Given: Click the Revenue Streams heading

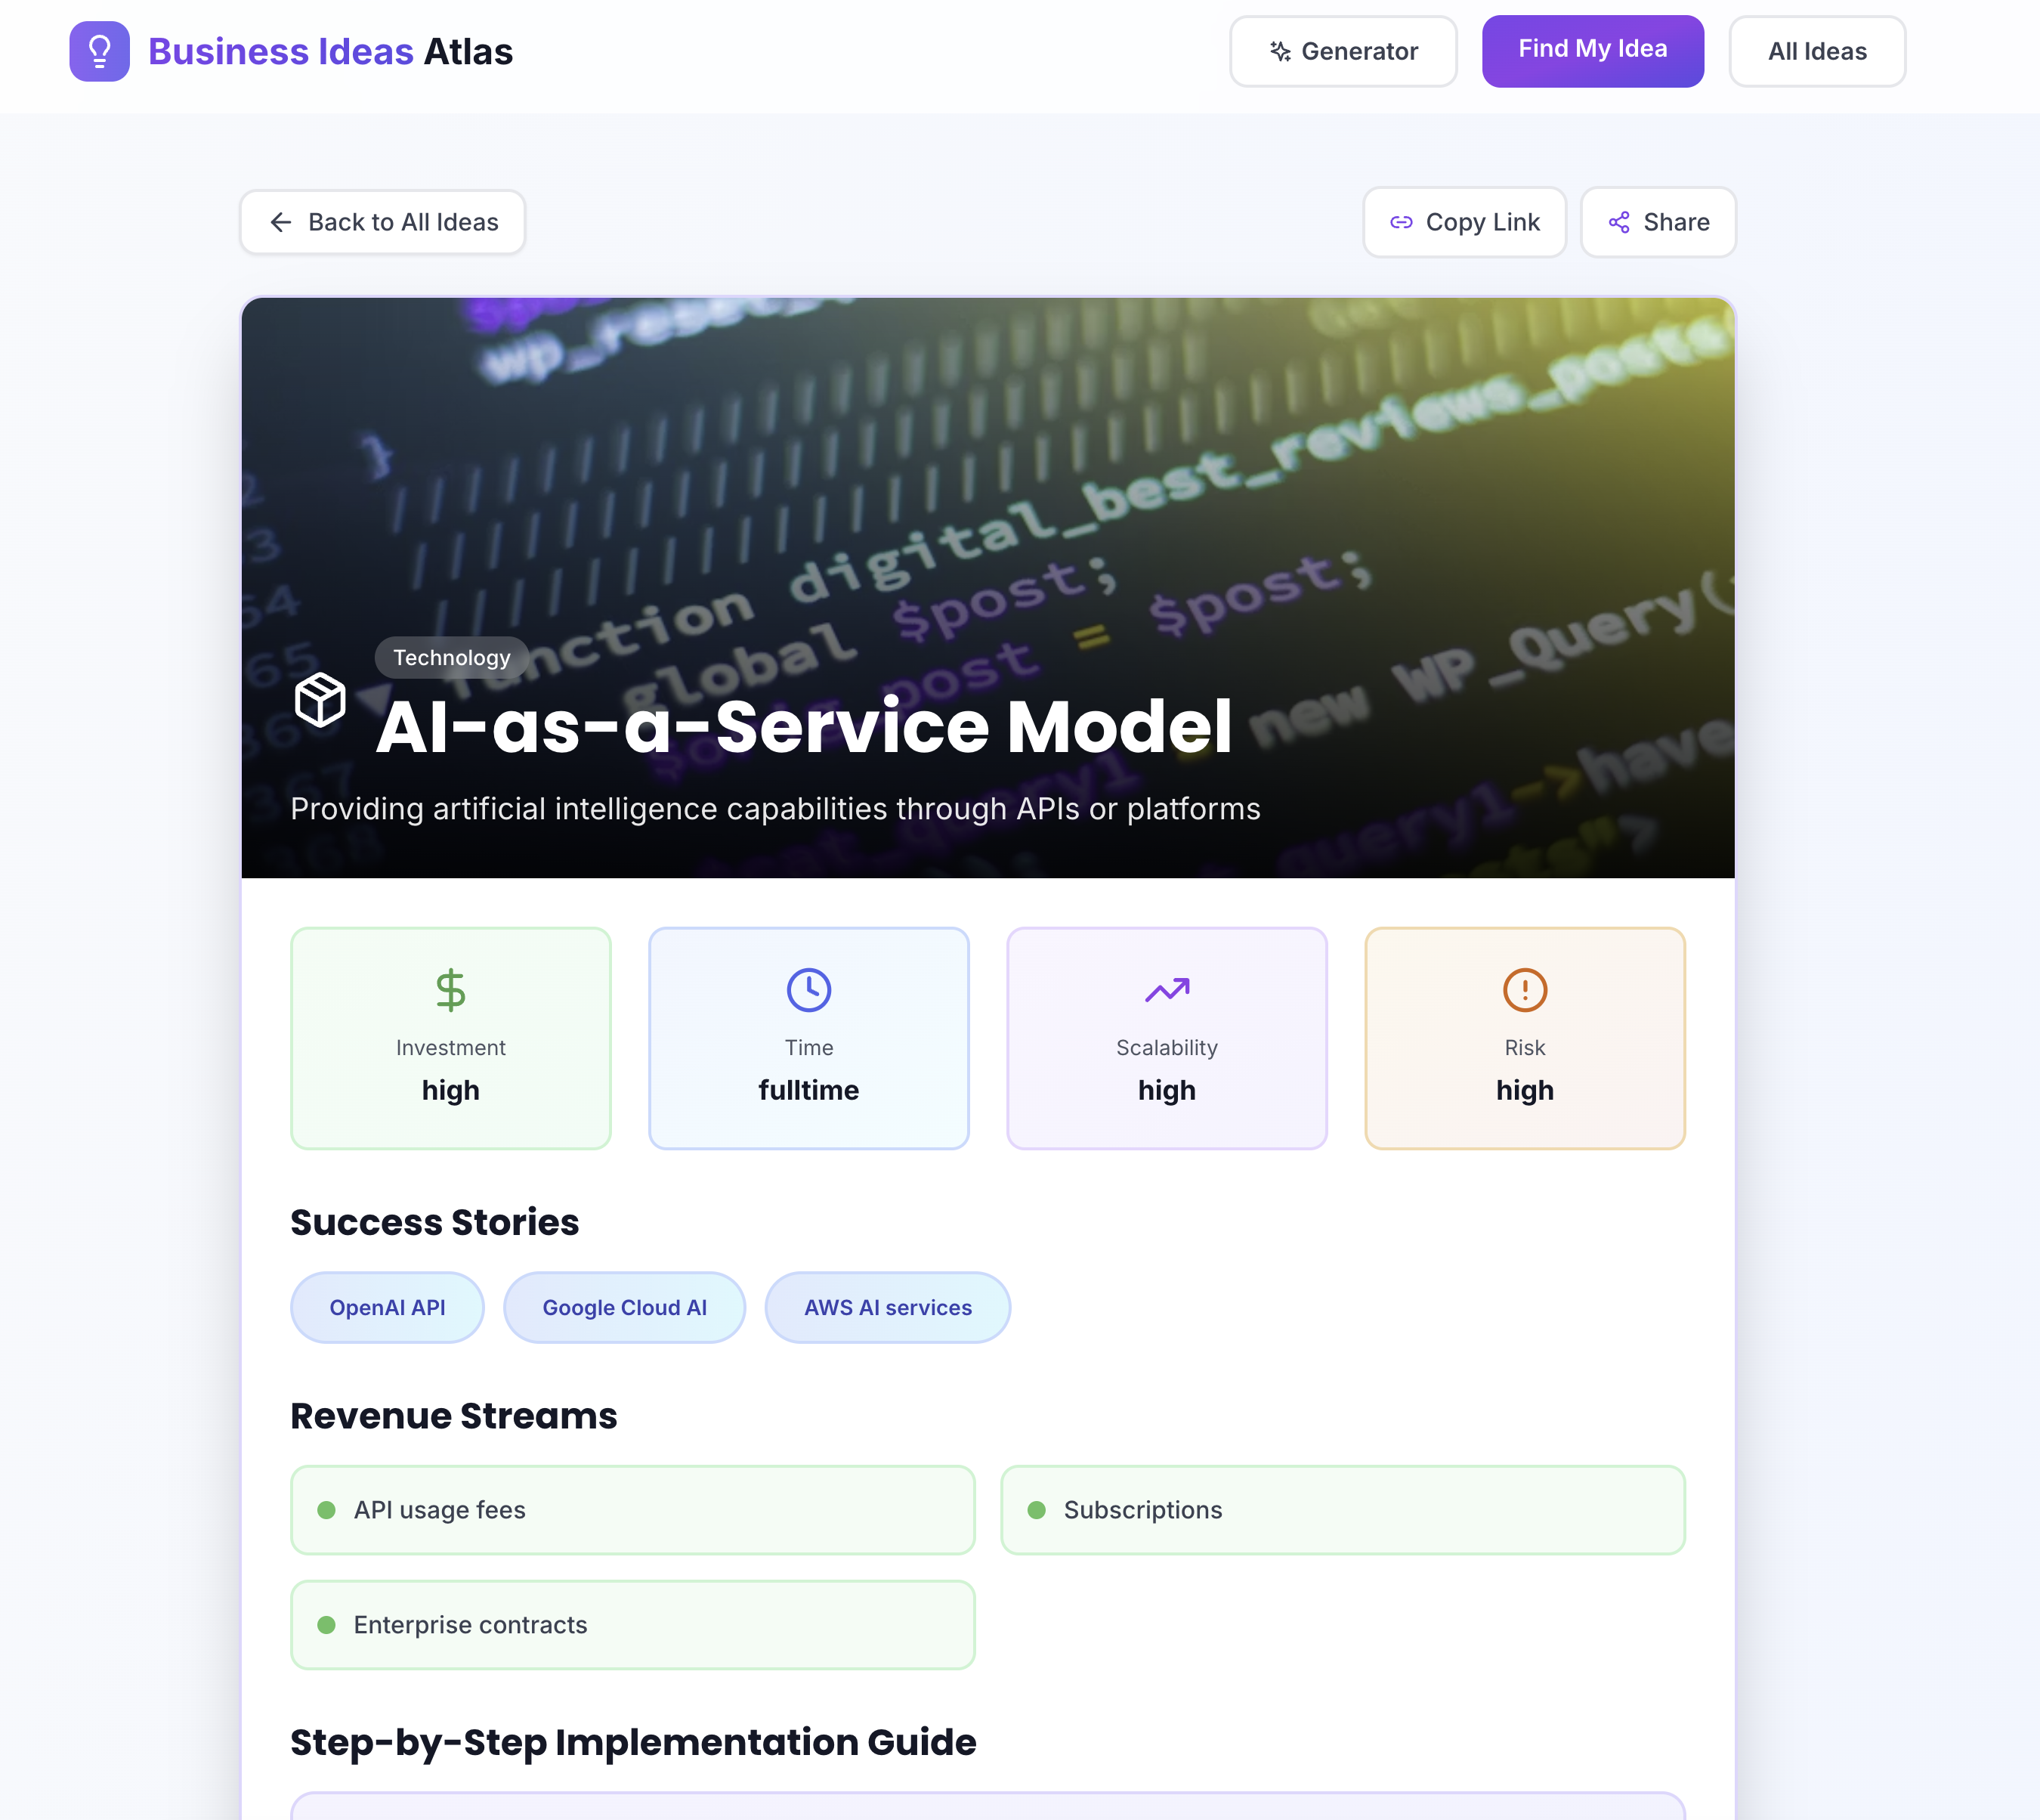Looking at the screenshot, I should 454,1416.
